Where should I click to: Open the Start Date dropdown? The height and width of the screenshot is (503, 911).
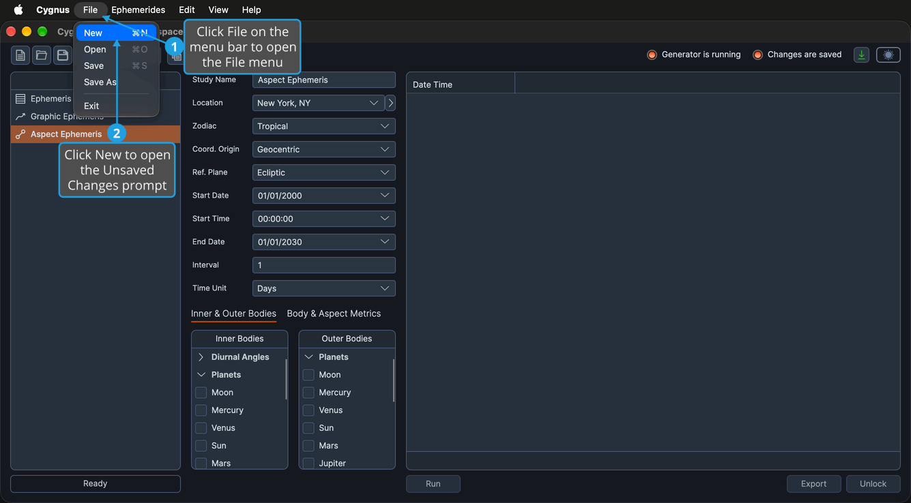[x=324, y=196]
